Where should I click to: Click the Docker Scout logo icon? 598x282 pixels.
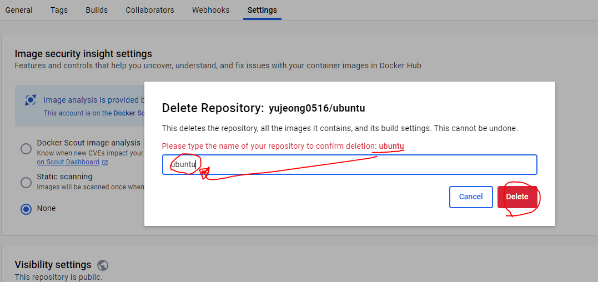click(x=31, y=100)
